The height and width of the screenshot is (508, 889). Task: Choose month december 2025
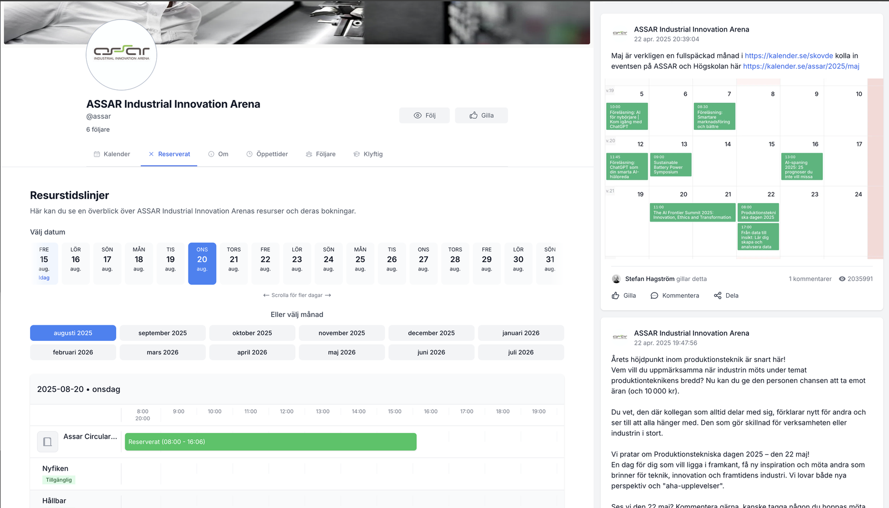431,333
